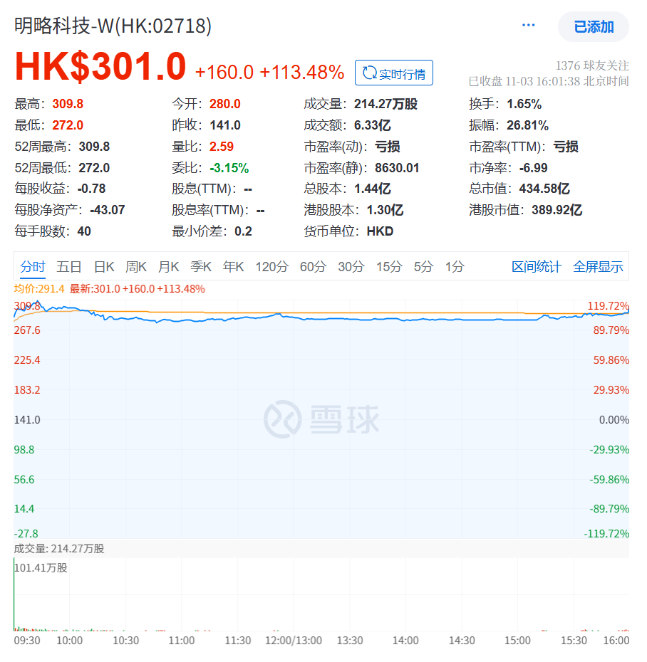
Task: Click the 港股股本 value 1.30亿
Action: (x=385, y=210)
